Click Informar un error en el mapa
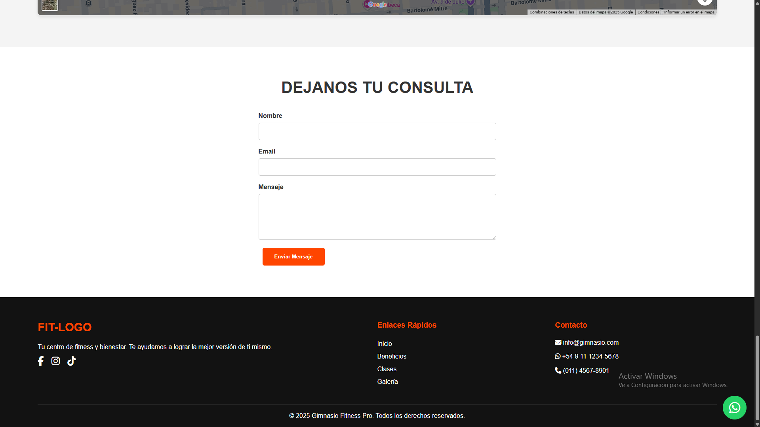Image resolution: width=760 pixels, height=427 pixels. (689, 12)
